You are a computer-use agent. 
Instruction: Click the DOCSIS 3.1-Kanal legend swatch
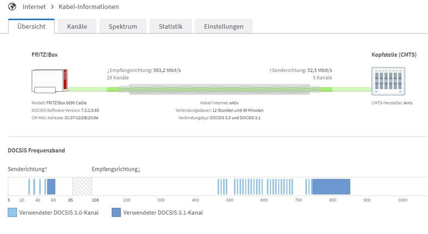click(x=116, y=213)
